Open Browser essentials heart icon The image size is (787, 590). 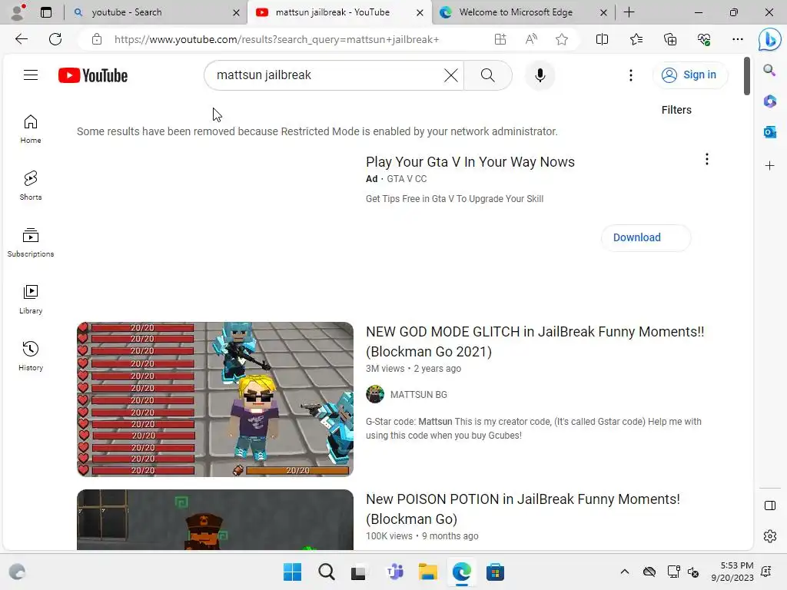pos(704,39)
